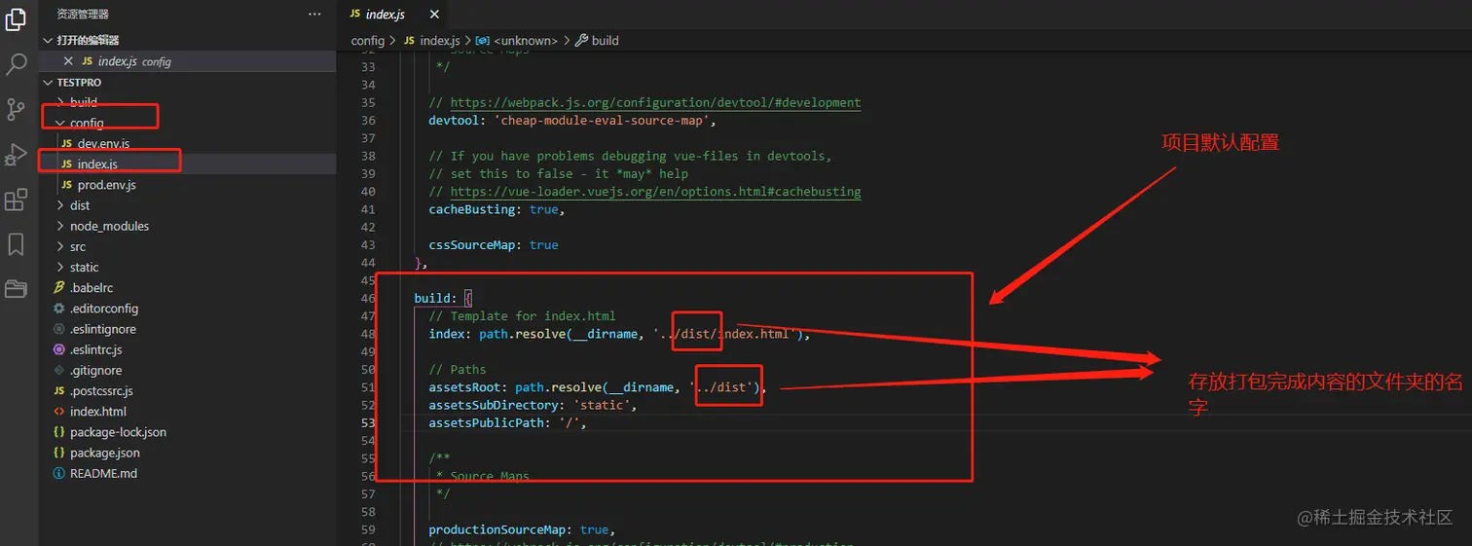Image resolution: width=1472 pixels, height=546 pixels.
Task: Open the vue-loader cachebusting options link
Action: 655,192
